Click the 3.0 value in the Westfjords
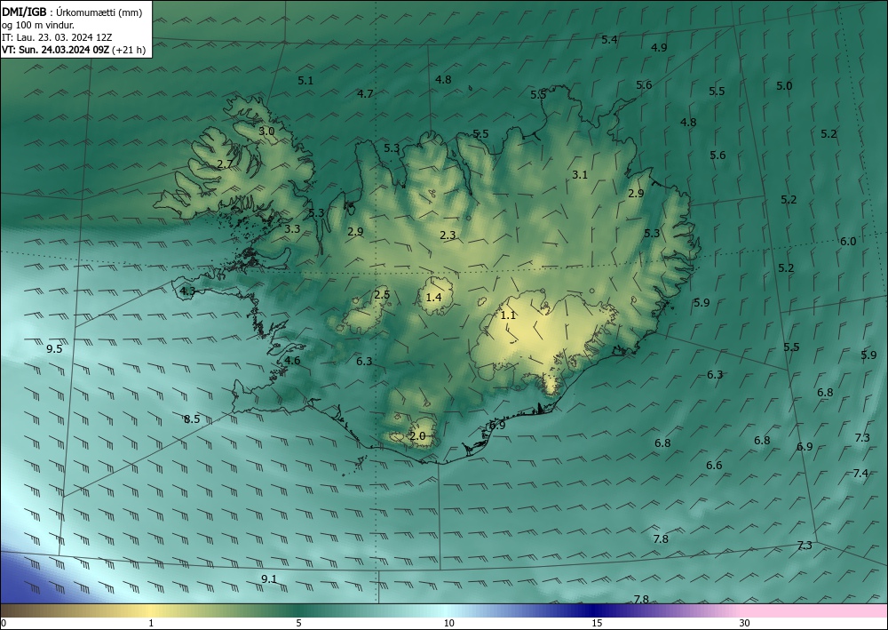The image size is (888, 630). 266,132
